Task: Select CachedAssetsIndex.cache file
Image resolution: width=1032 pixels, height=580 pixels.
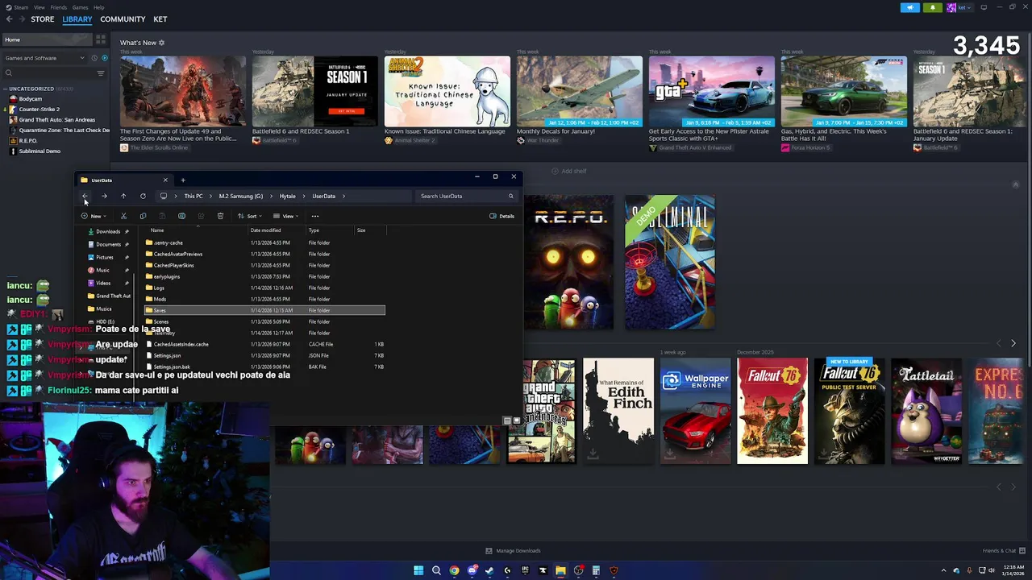Action: (181, 344)
